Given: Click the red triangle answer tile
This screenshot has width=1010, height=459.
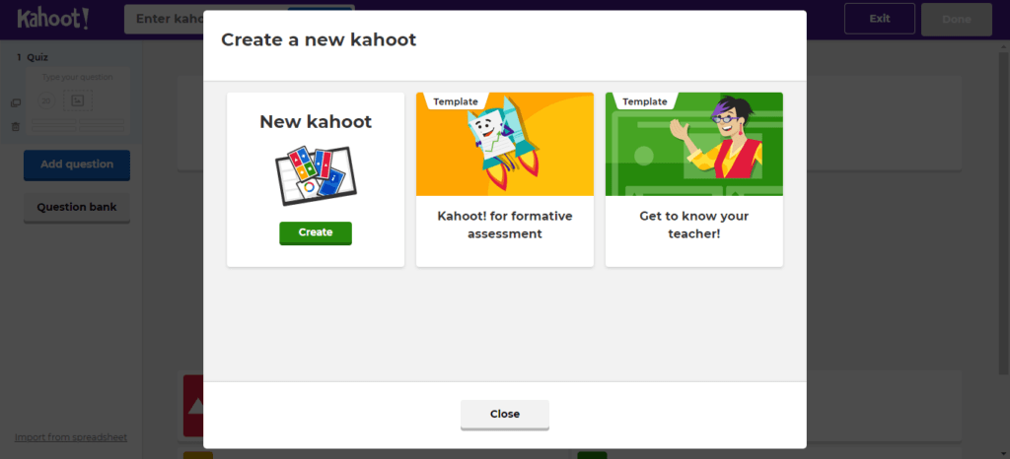Looking at the screenshot, I should (193, 406).
